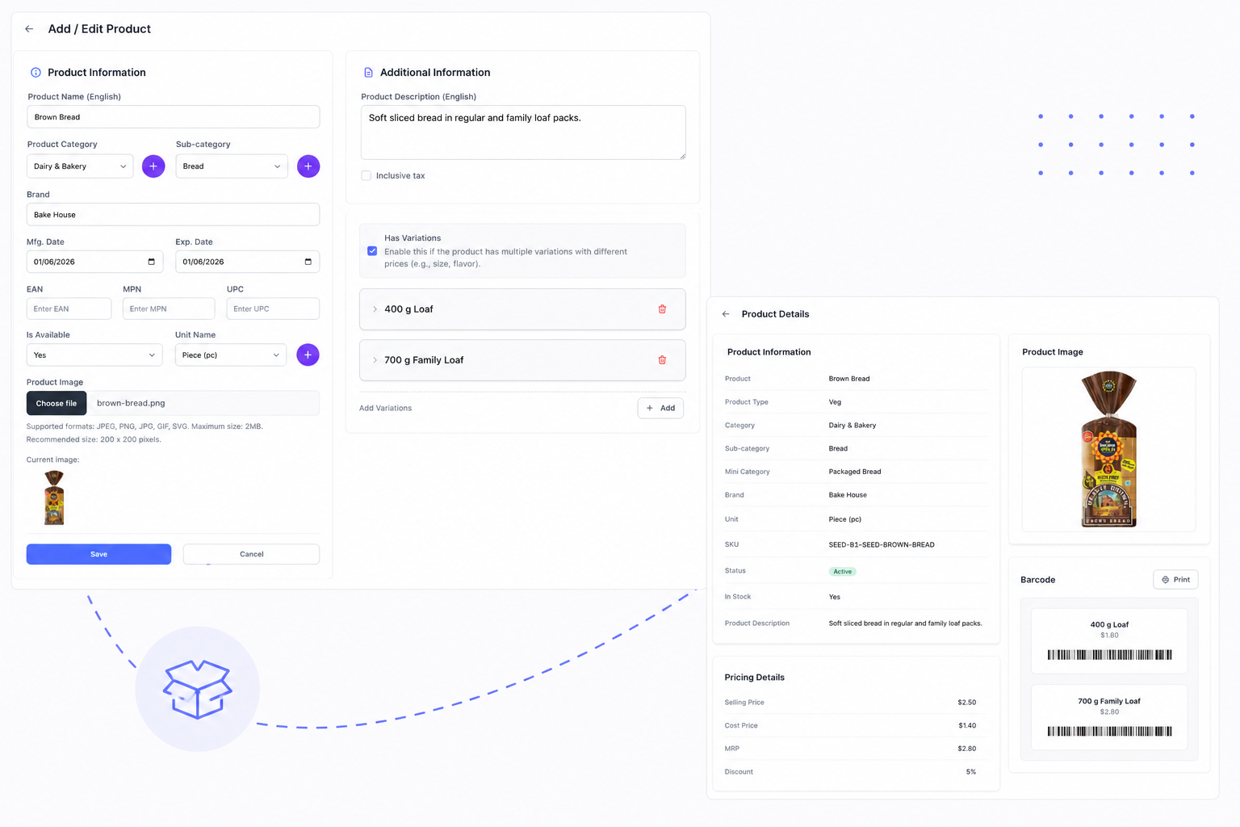
Task: Click the SKU value SEED-B1-SEED-BROWN-BREAD
Action: pyautogui.click(x=882, y=545)
